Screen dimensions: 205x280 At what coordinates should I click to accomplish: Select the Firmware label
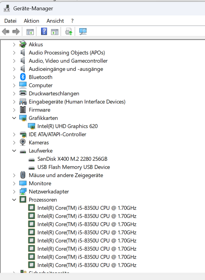click(x=39, y=110)
